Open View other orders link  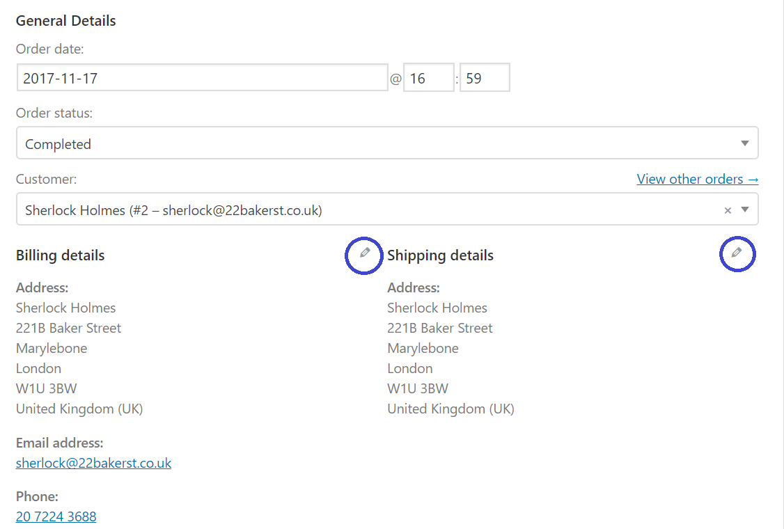(698, 179)
